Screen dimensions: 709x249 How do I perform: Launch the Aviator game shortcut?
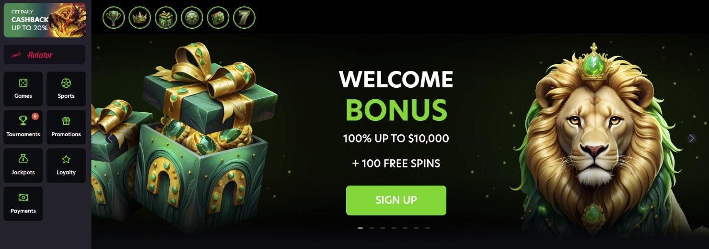(x=45, y=55)
